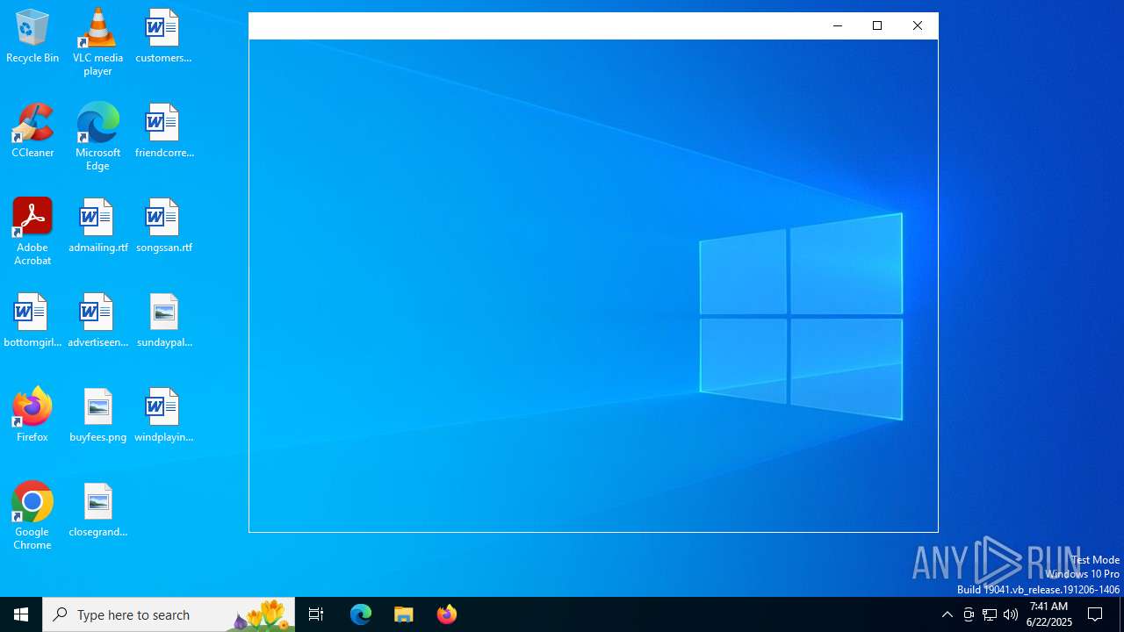Viewport: 1124px width, 632px height.
Task: Open the notification center
Action: (1096, 614)
